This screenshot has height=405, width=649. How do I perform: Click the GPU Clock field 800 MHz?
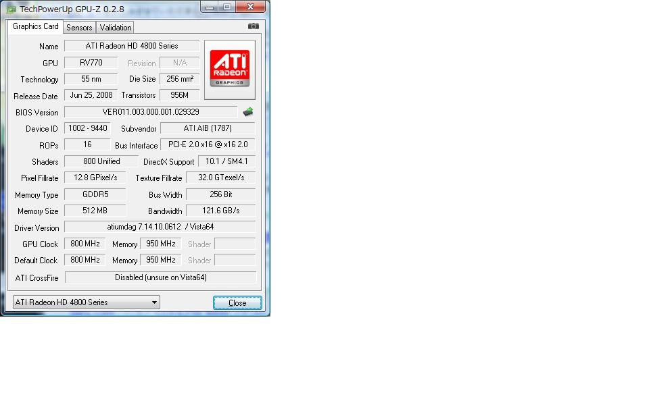[85, 244]
